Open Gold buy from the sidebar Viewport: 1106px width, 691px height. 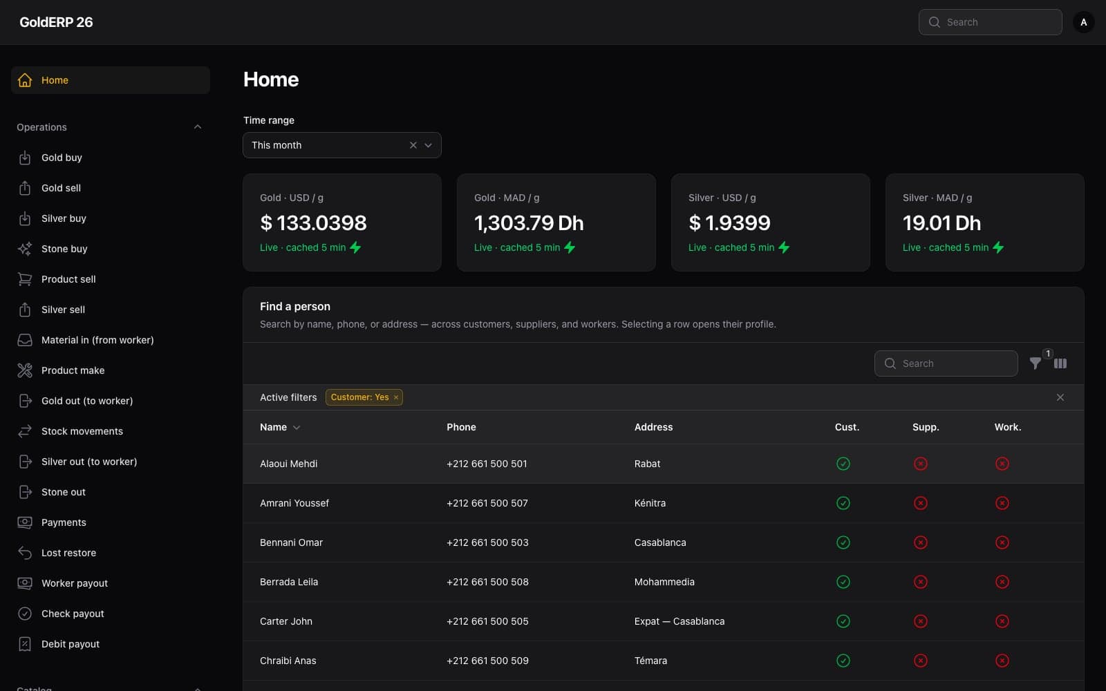tap(111, 158)
